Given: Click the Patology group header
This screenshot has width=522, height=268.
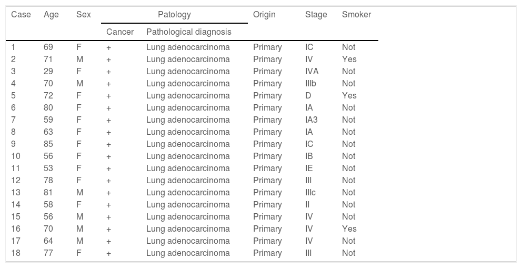Looking at the screenshot, I should [174, 15].
